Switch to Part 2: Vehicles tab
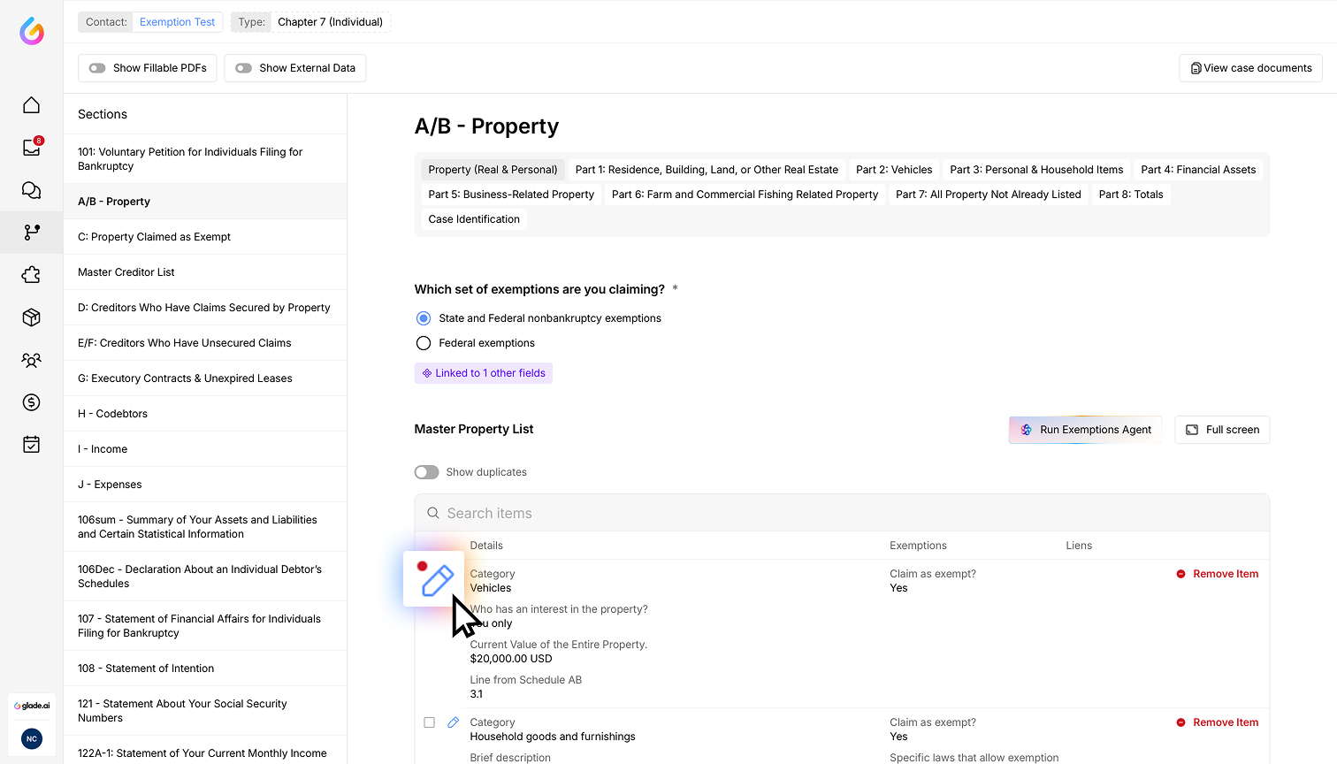The width and height of the screenshot is (1337, 764). [x=894, y=170]
